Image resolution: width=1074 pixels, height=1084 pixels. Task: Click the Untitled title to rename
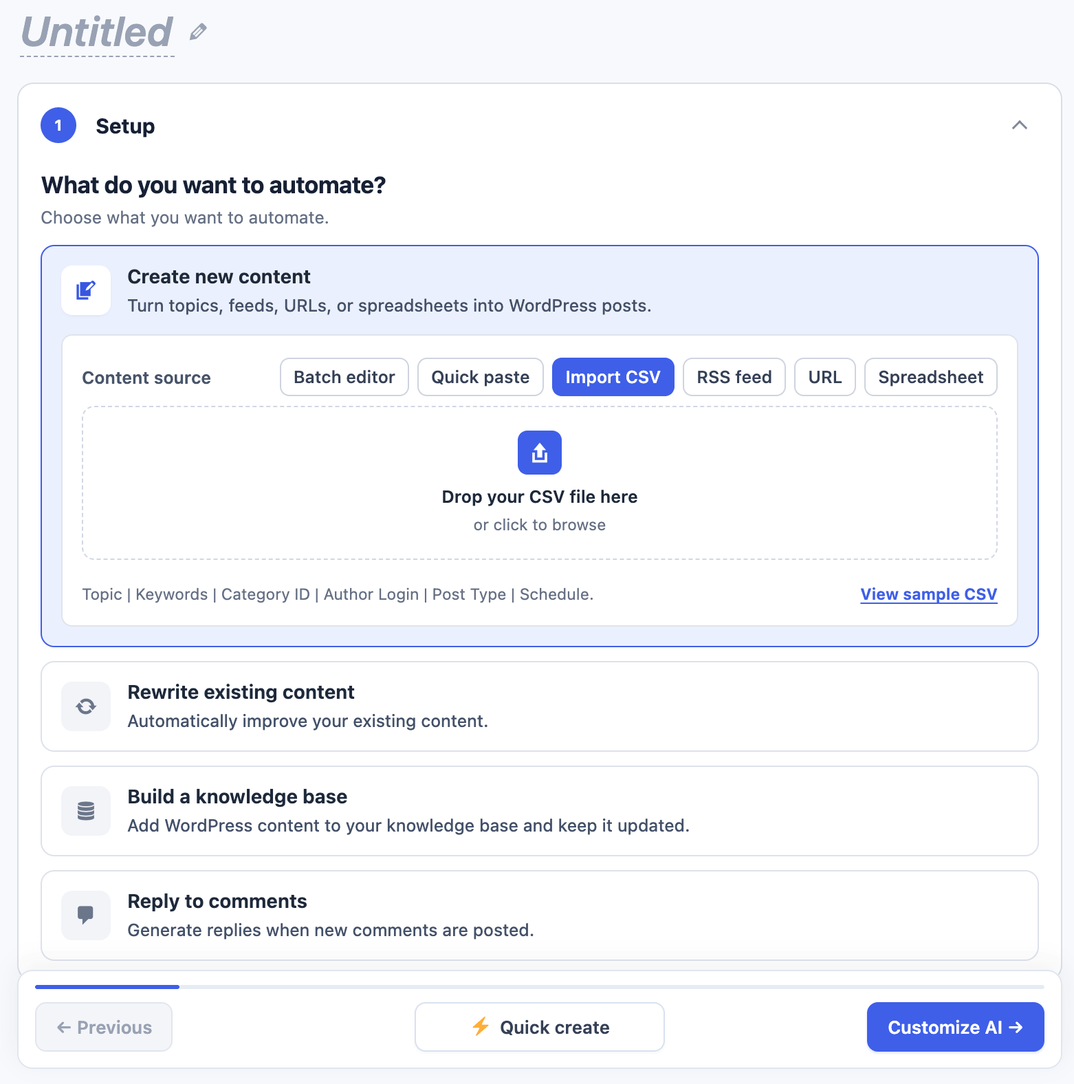tap(97, 32)
